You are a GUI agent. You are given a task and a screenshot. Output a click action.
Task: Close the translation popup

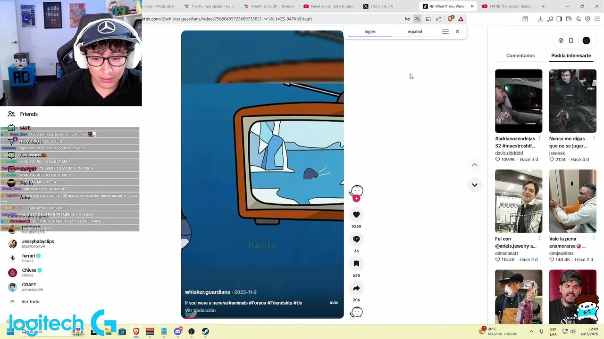pyautogui.click(x=457, y=32)
